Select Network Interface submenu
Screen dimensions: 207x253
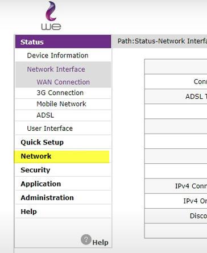56,69
